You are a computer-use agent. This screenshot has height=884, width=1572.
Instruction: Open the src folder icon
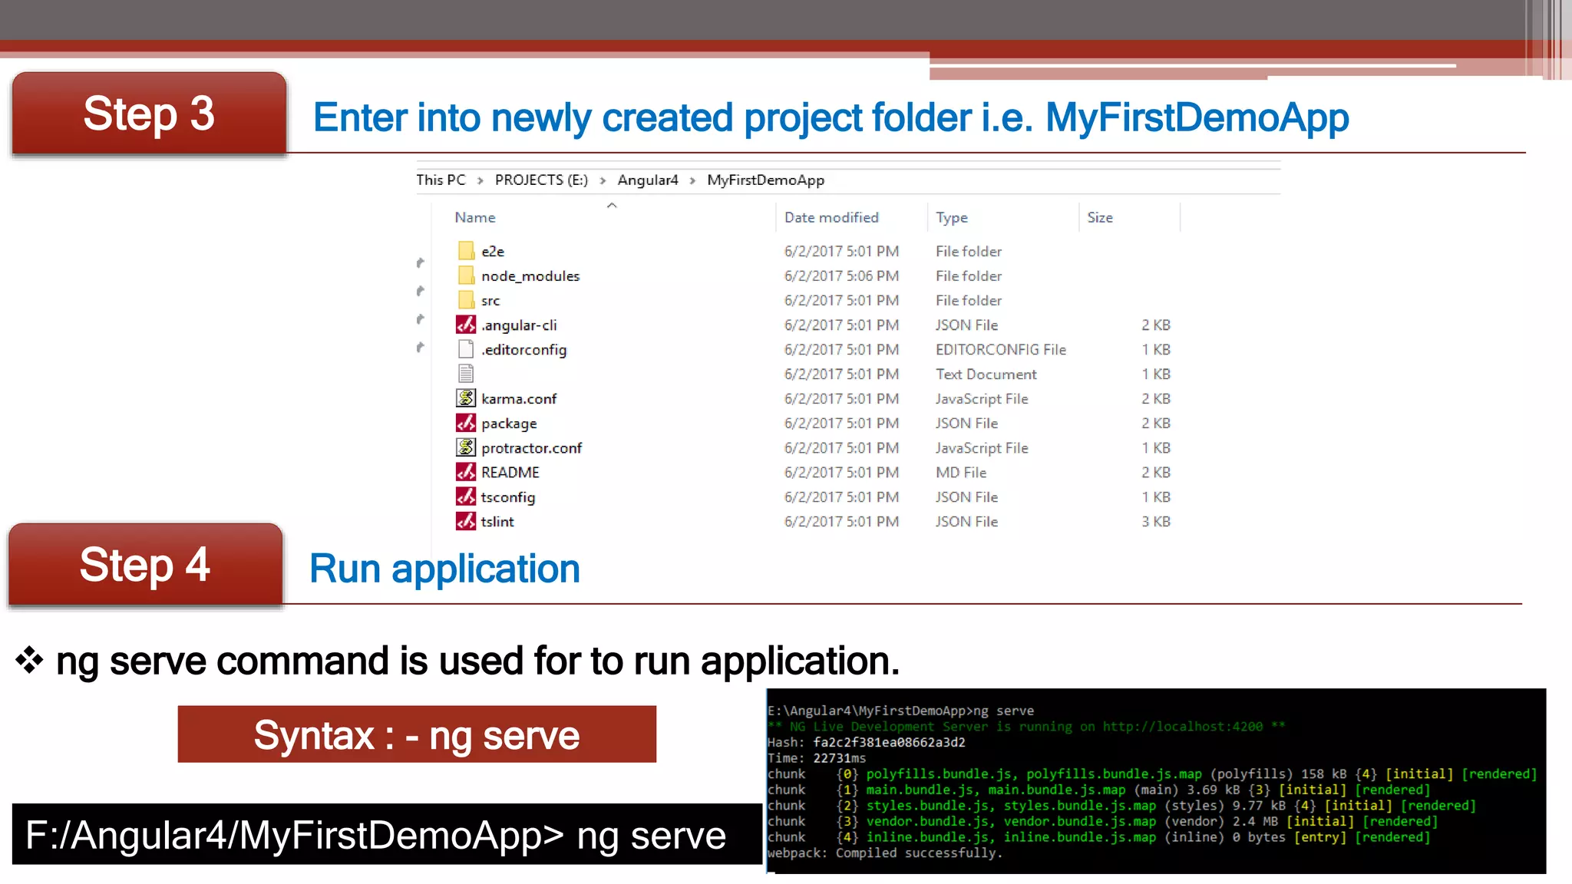466,300
